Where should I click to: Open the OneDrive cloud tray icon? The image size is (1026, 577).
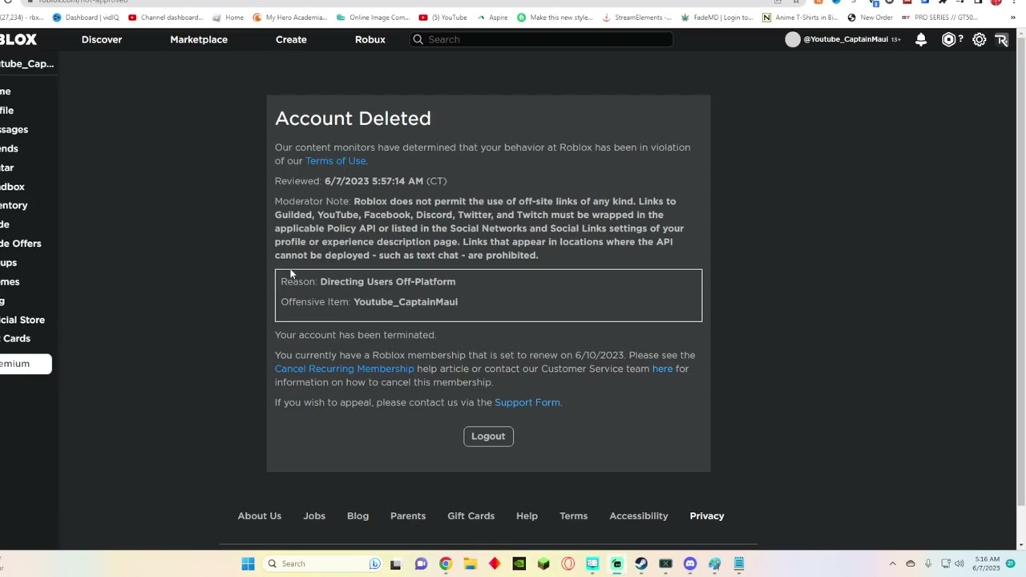point(910,563)
